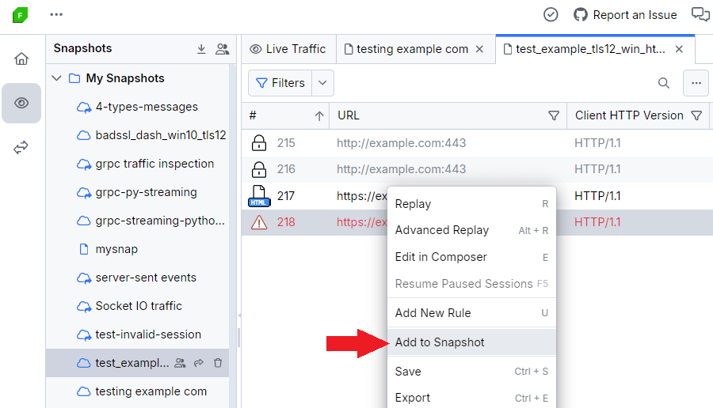
Task: Close the test_example_tls12_win_ht... tab
Action: 679,49
